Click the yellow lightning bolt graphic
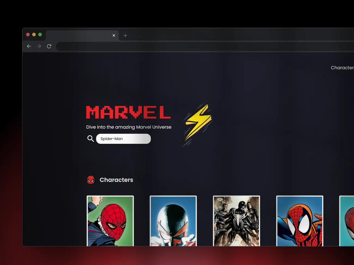This screenshot has width=354, height=265. tap(198, 124)
